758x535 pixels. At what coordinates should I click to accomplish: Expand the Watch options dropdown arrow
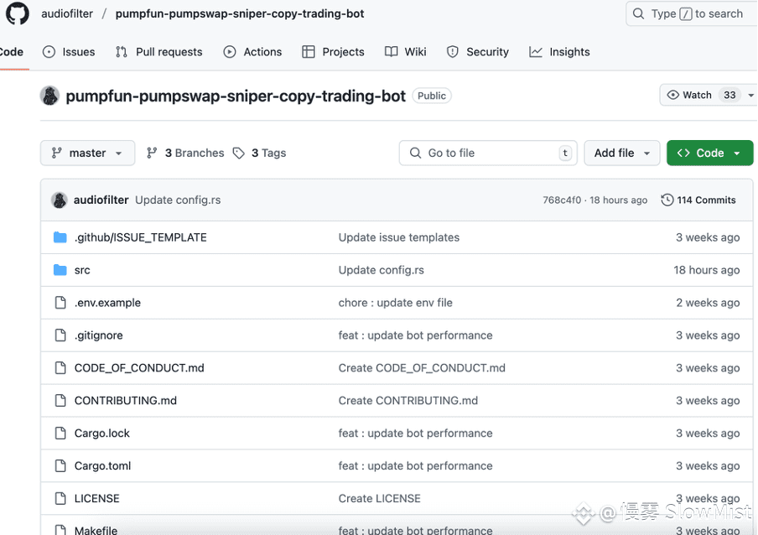pos(750,96)
